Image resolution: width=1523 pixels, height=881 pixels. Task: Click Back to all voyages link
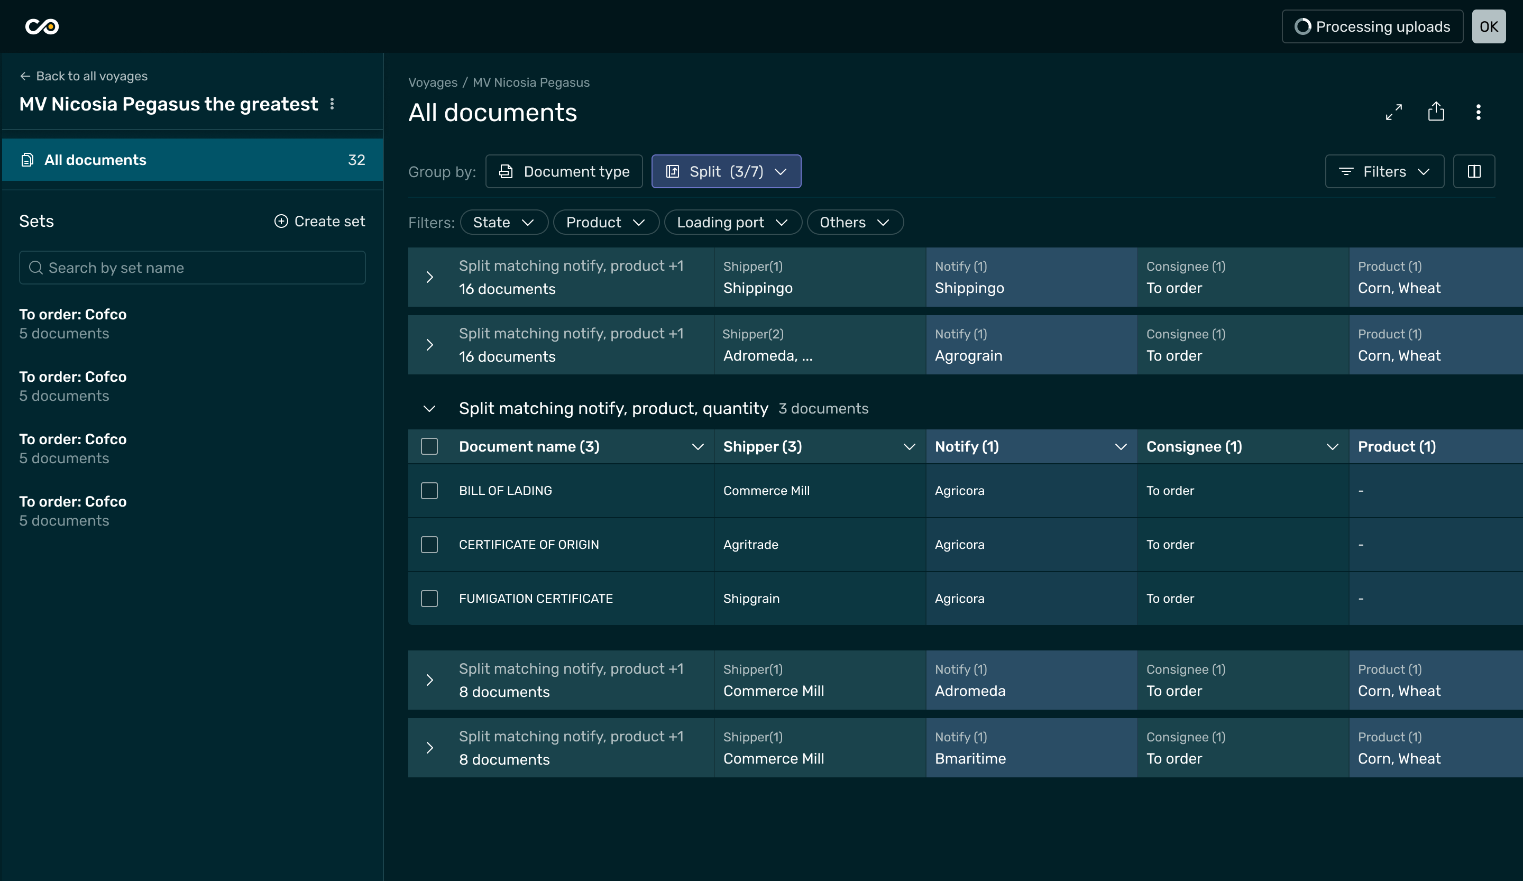point(84,76)
